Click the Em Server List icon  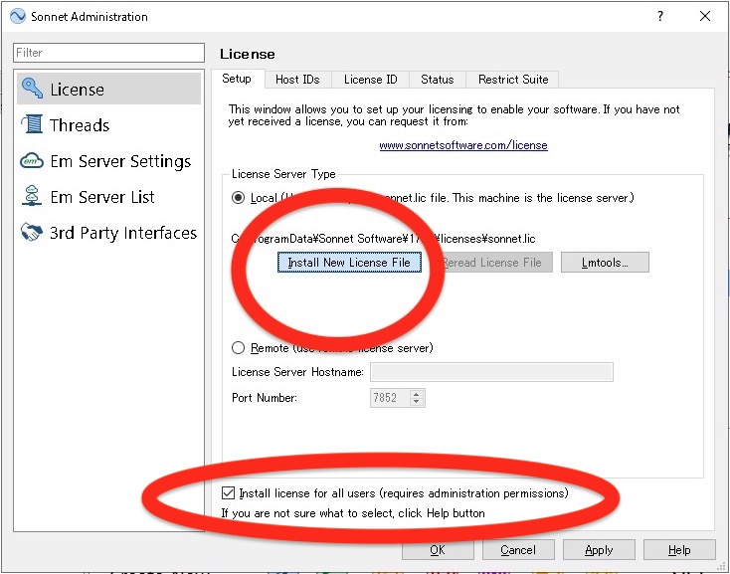click(32, 196)
